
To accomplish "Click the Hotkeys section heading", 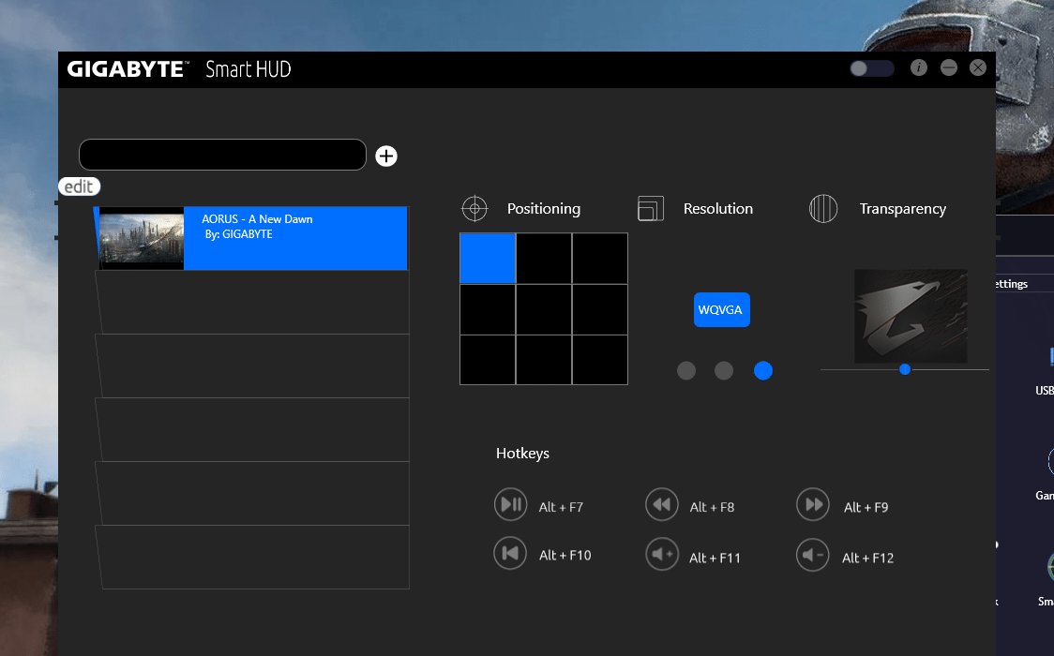I will pyautogui.click(x=522, y=454).
